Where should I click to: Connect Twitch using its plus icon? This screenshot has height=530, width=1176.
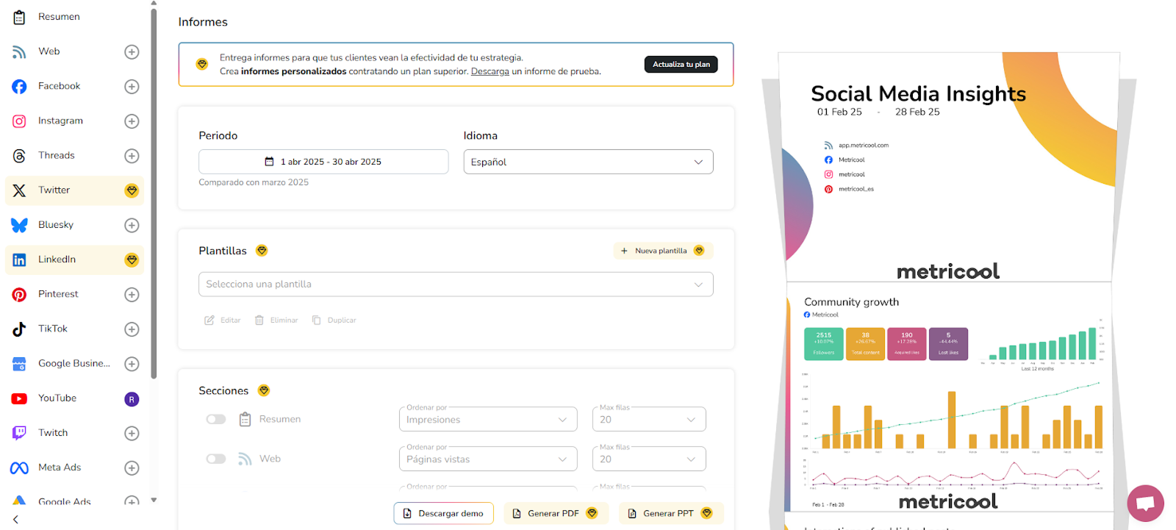click(x=132, y=433)
